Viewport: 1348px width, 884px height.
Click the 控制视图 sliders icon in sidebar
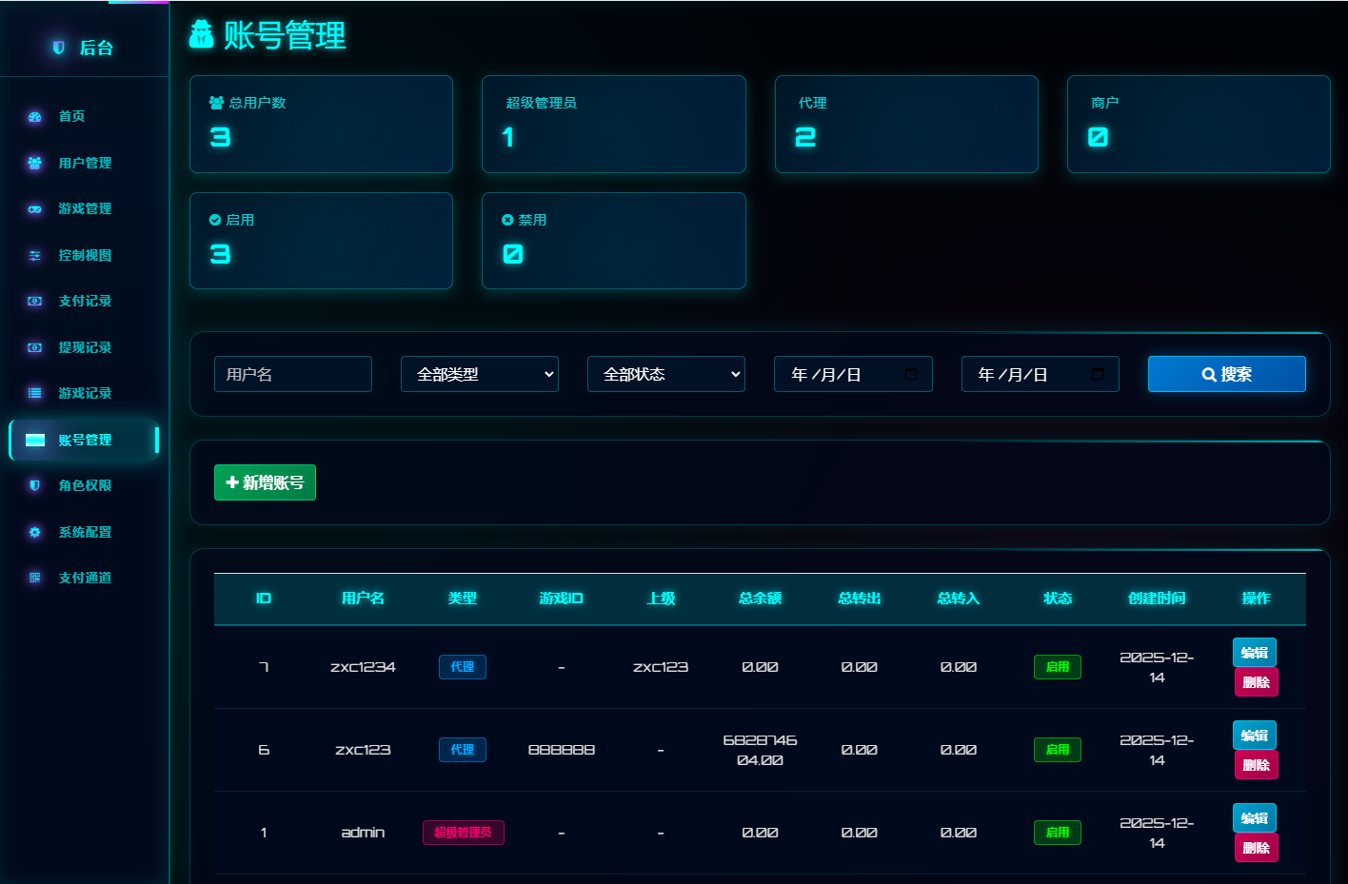pyautogui.click(x=35, y=255)
